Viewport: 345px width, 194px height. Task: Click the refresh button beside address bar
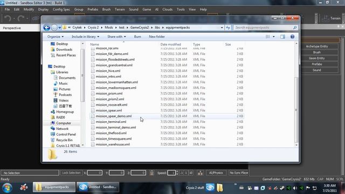[228, 27]
